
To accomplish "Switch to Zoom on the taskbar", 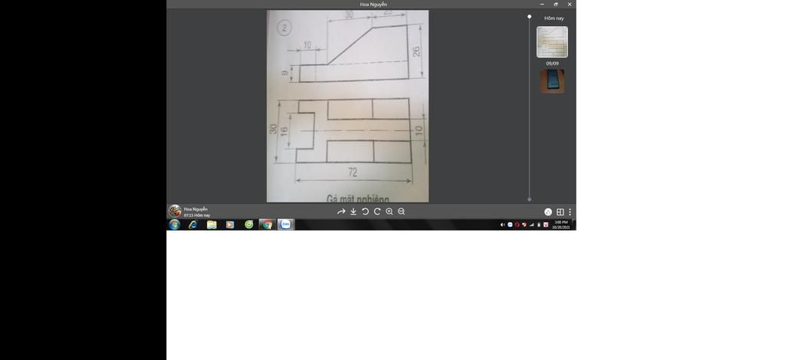I will (x=286, y=224).
